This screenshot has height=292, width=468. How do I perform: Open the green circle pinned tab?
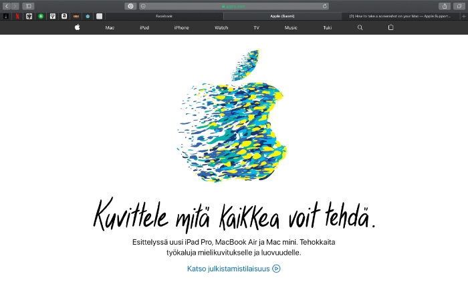point(41,17)
